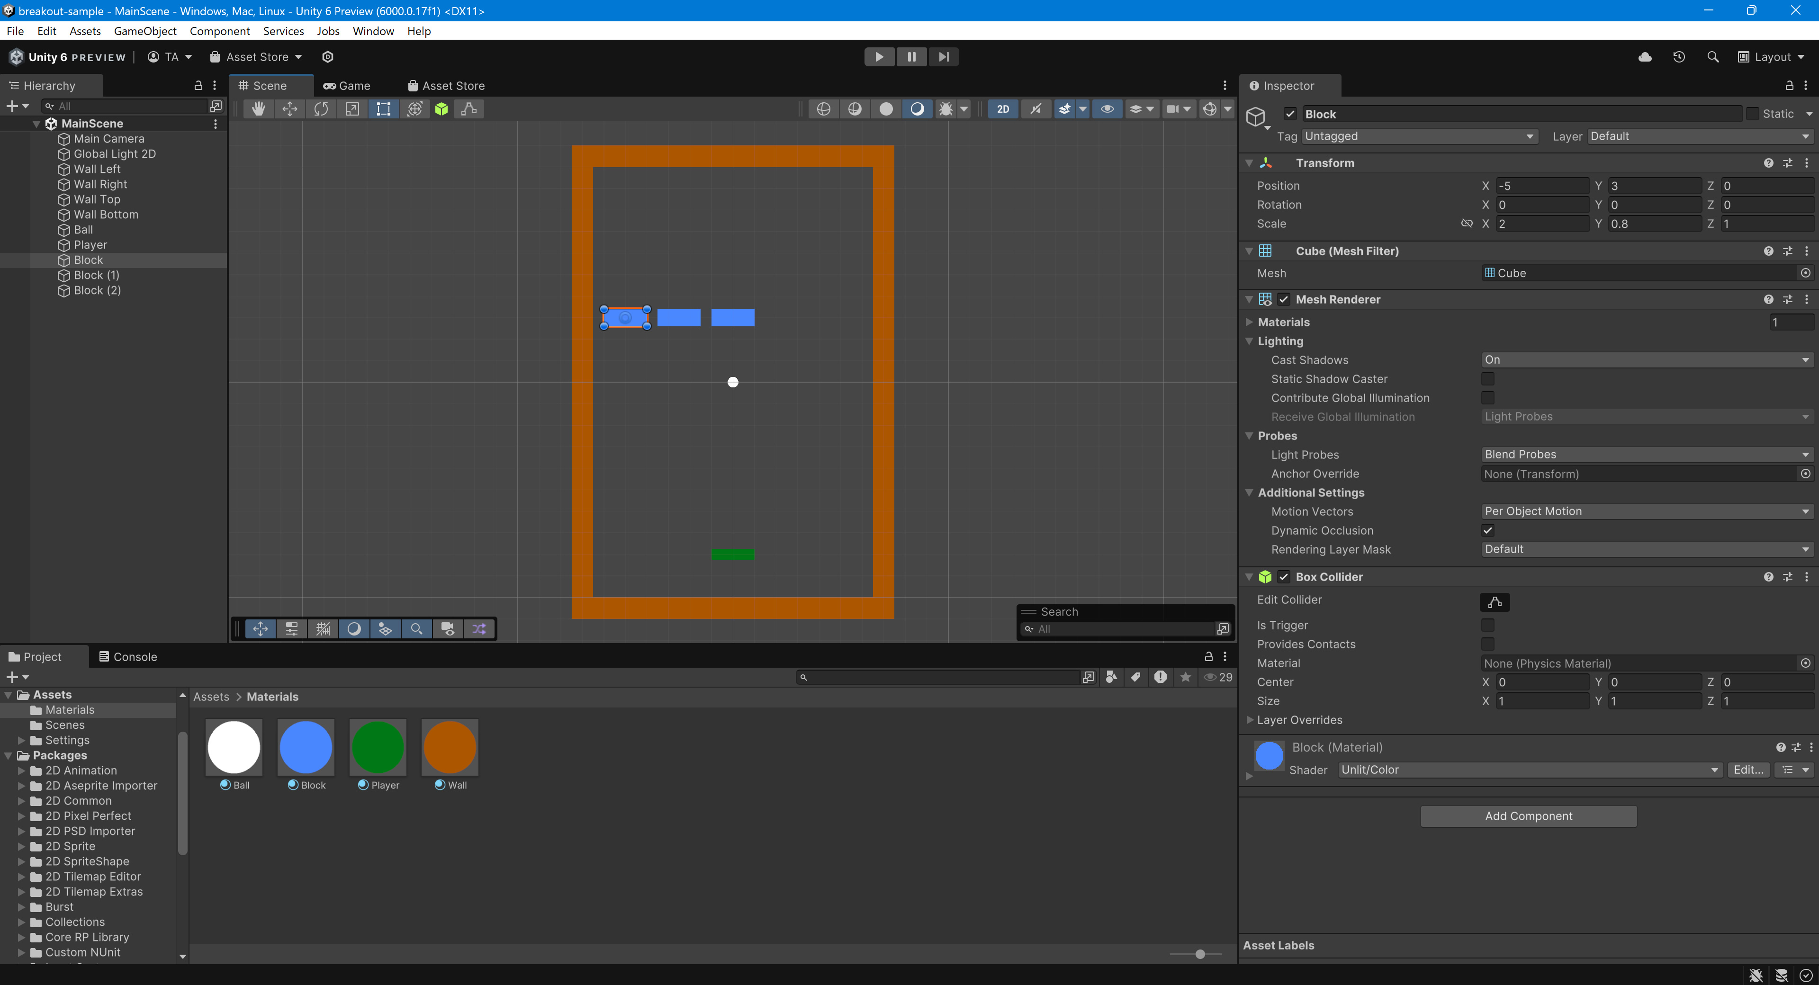The image size is (1819, 985).
Task: Click the Edit Collider tool in Scene toolbar
Action: click(469, 109)
